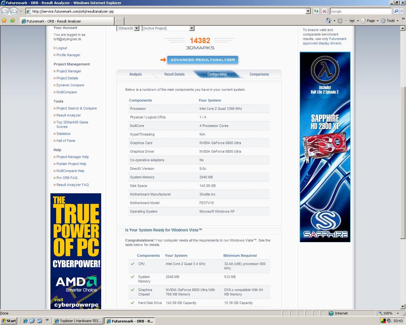Viewport: 406px width, 325px height.
Task: Click Futuremark ORB taskbar button
Action: click(x=130, y=321)
